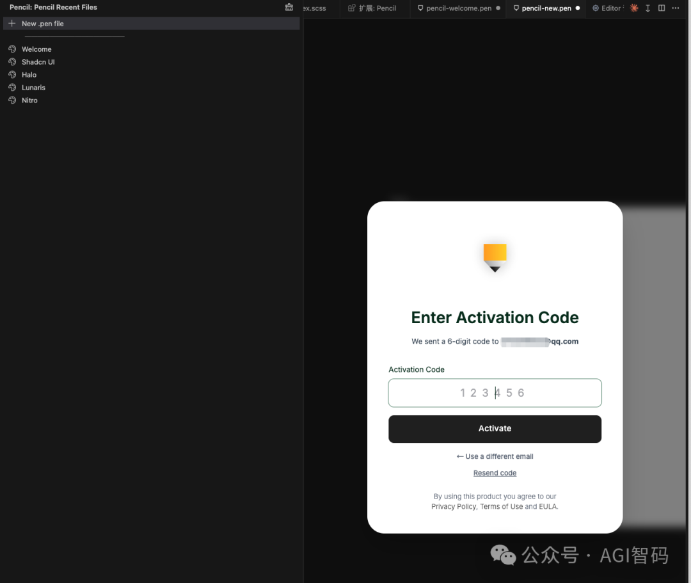Open the Lunaris recent file

pos(33,88)
